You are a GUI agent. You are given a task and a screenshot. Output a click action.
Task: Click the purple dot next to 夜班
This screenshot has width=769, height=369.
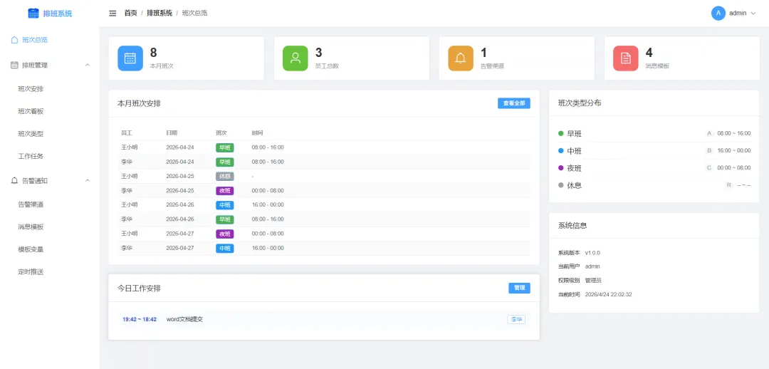click(561, 168)
